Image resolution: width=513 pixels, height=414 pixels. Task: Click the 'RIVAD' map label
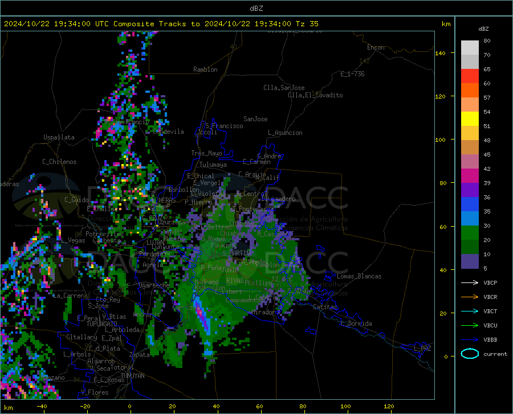click(x=235, y=281)
